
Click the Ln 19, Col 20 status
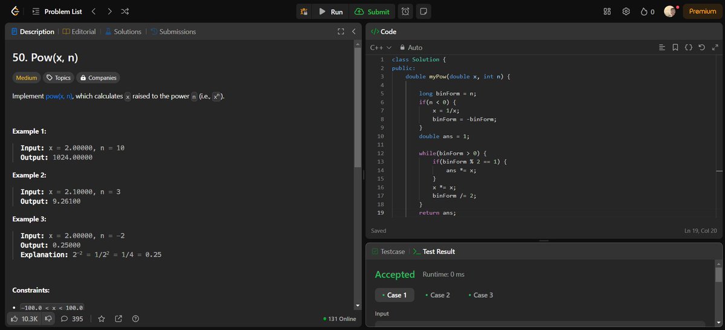[700, 230]
